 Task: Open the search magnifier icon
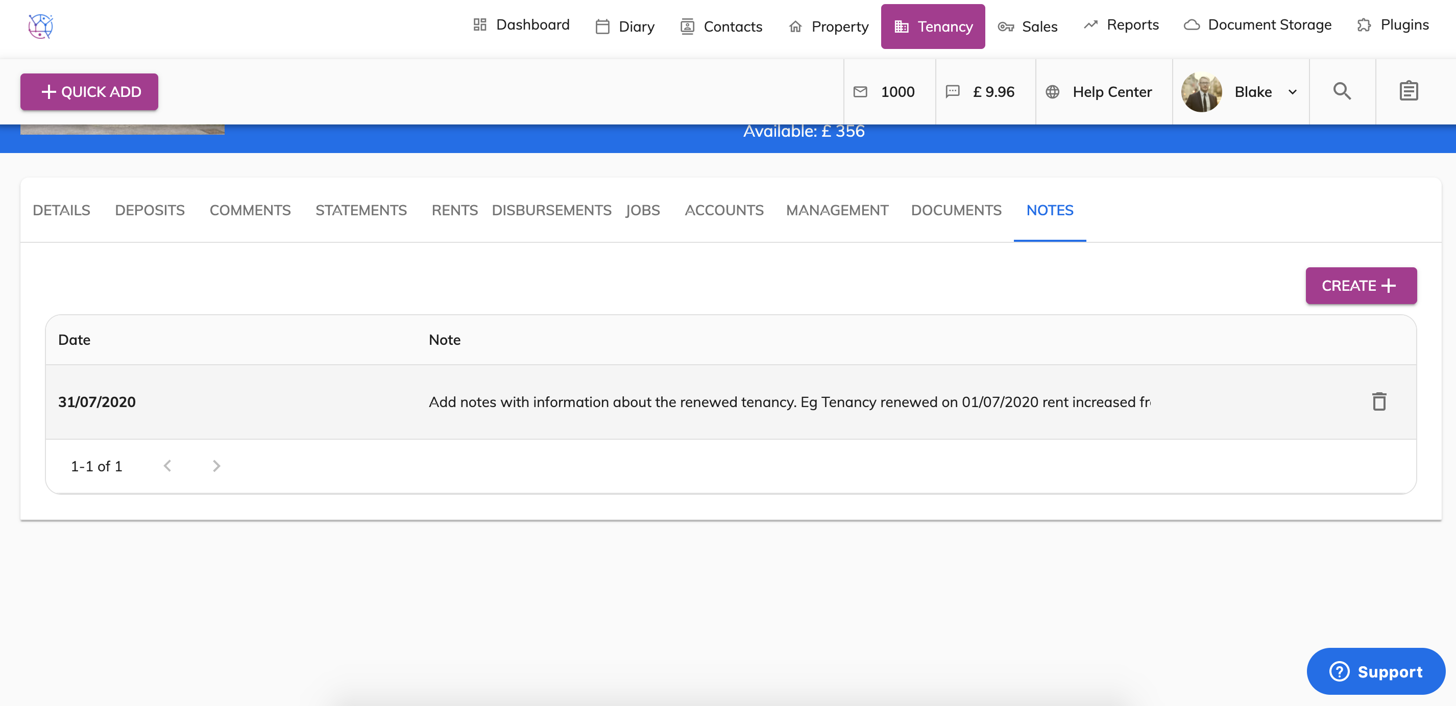pyautogui.click(x=1342, y=91)
